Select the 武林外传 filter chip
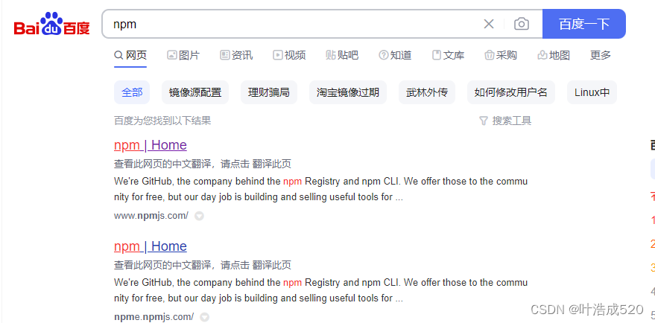The height and width of the screenshot is (323, 655). coord(427,92)
